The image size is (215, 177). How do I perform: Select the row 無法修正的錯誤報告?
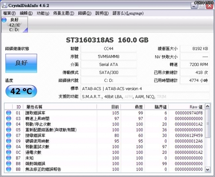104,169
